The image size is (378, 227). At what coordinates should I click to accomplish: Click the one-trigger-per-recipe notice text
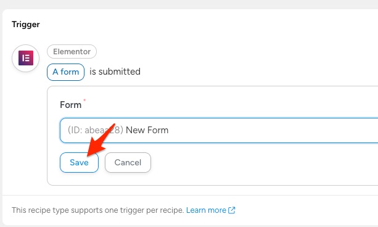point(98,210)
